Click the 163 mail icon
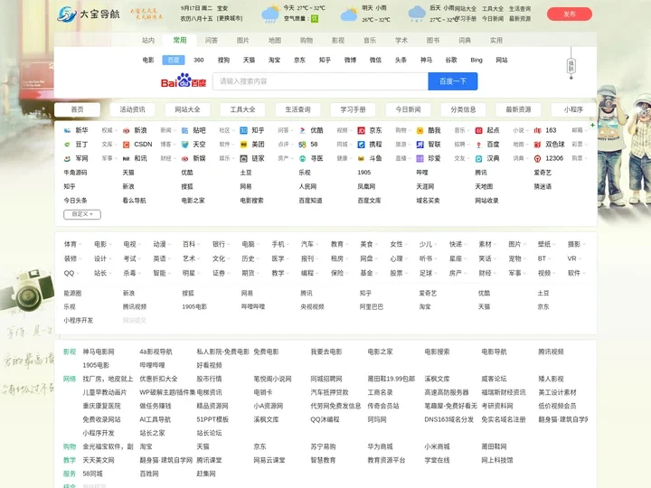651x488 pixels. (538, 130)
